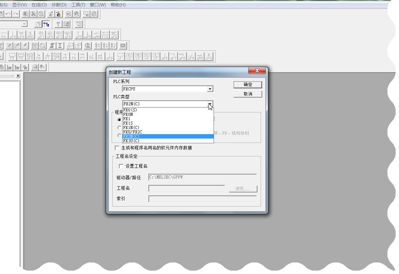
Task: Open the 诊断(D) menu
Action: (x=59, y=5)
